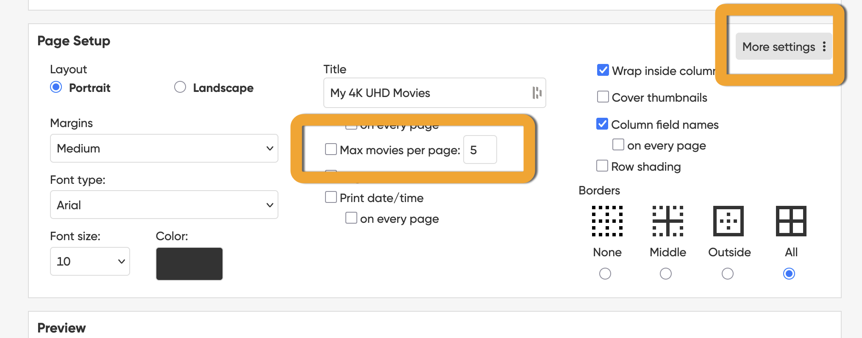Click the max movies number field
This screenshot has height=338, width=862.
coord(480,150)
